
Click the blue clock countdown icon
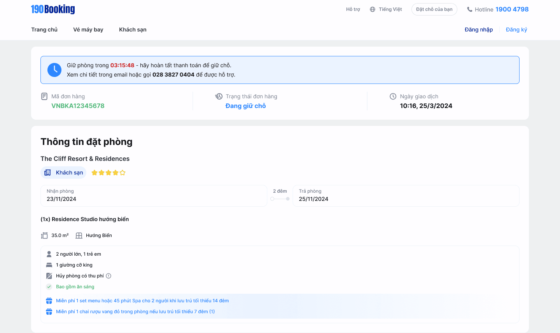[54, 70]
